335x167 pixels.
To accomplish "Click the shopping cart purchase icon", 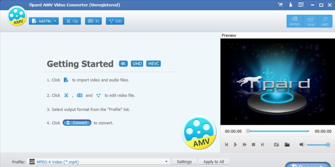I will (x=280, y=4).
